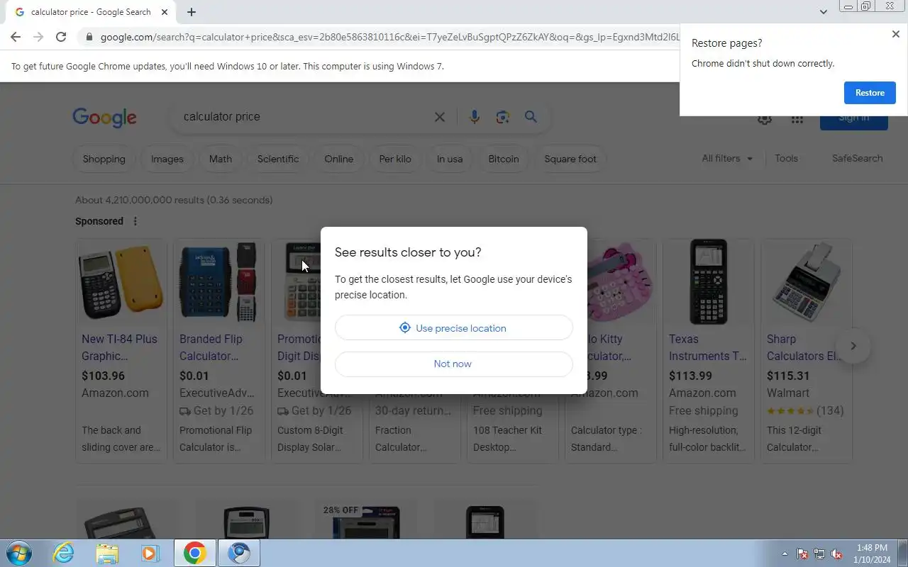The height and width of the screenshot is (567, 908).
Task: Select the Bitcoin filter chip
Action: 504,159
